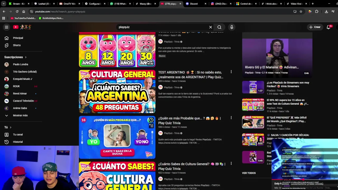
Task: Click the youtube.com address bar
Action: (x=161, y=12)
